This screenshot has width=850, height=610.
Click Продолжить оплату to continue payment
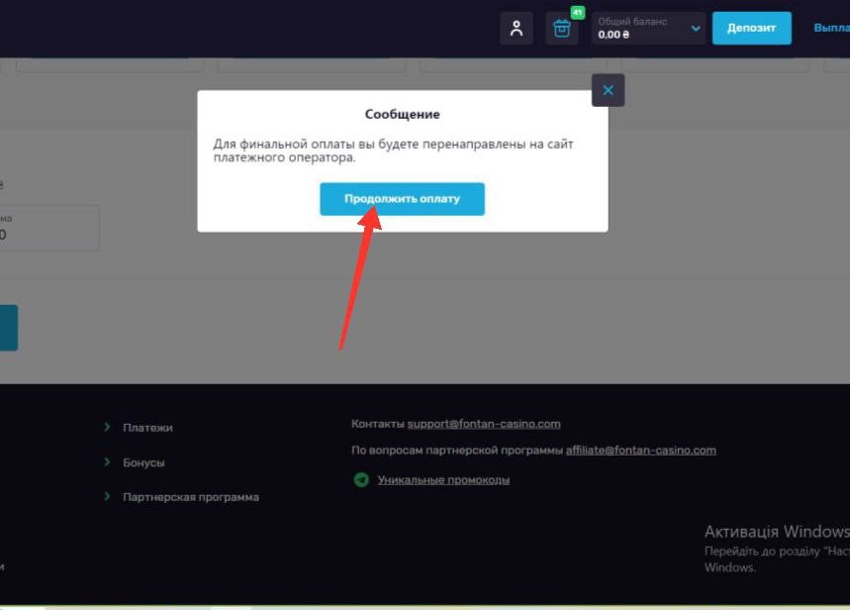tap(402, 199)
